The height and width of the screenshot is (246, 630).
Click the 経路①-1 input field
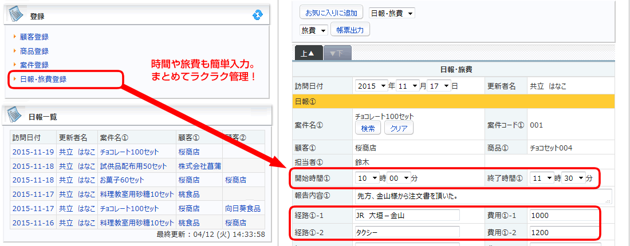(407, 216)
